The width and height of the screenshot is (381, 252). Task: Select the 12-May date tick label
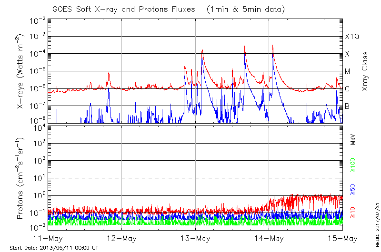pos(122,238)
